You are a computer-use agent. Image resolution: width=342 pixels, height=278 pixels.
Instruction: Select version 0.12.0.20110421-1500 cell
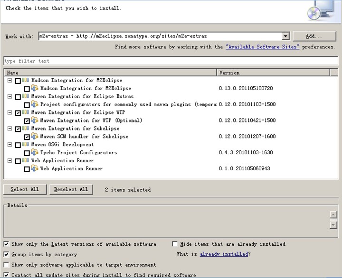click(247, 120)
